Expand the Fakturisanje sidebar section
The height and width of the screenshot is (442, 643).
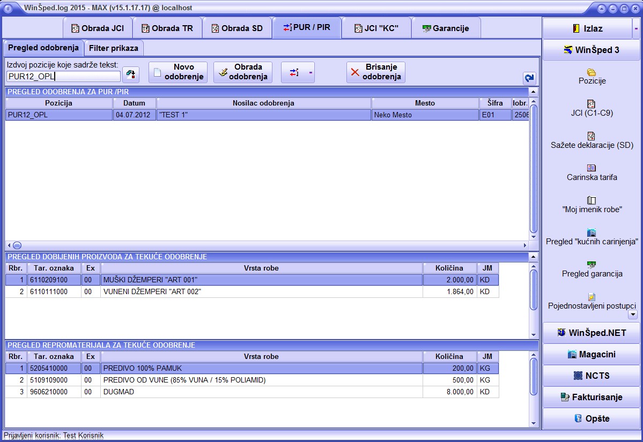point(592,397)
